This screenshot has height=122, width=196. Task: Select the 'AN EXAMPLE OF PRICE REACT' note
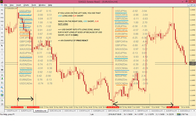pyautogui.click(x=73, y=41)
